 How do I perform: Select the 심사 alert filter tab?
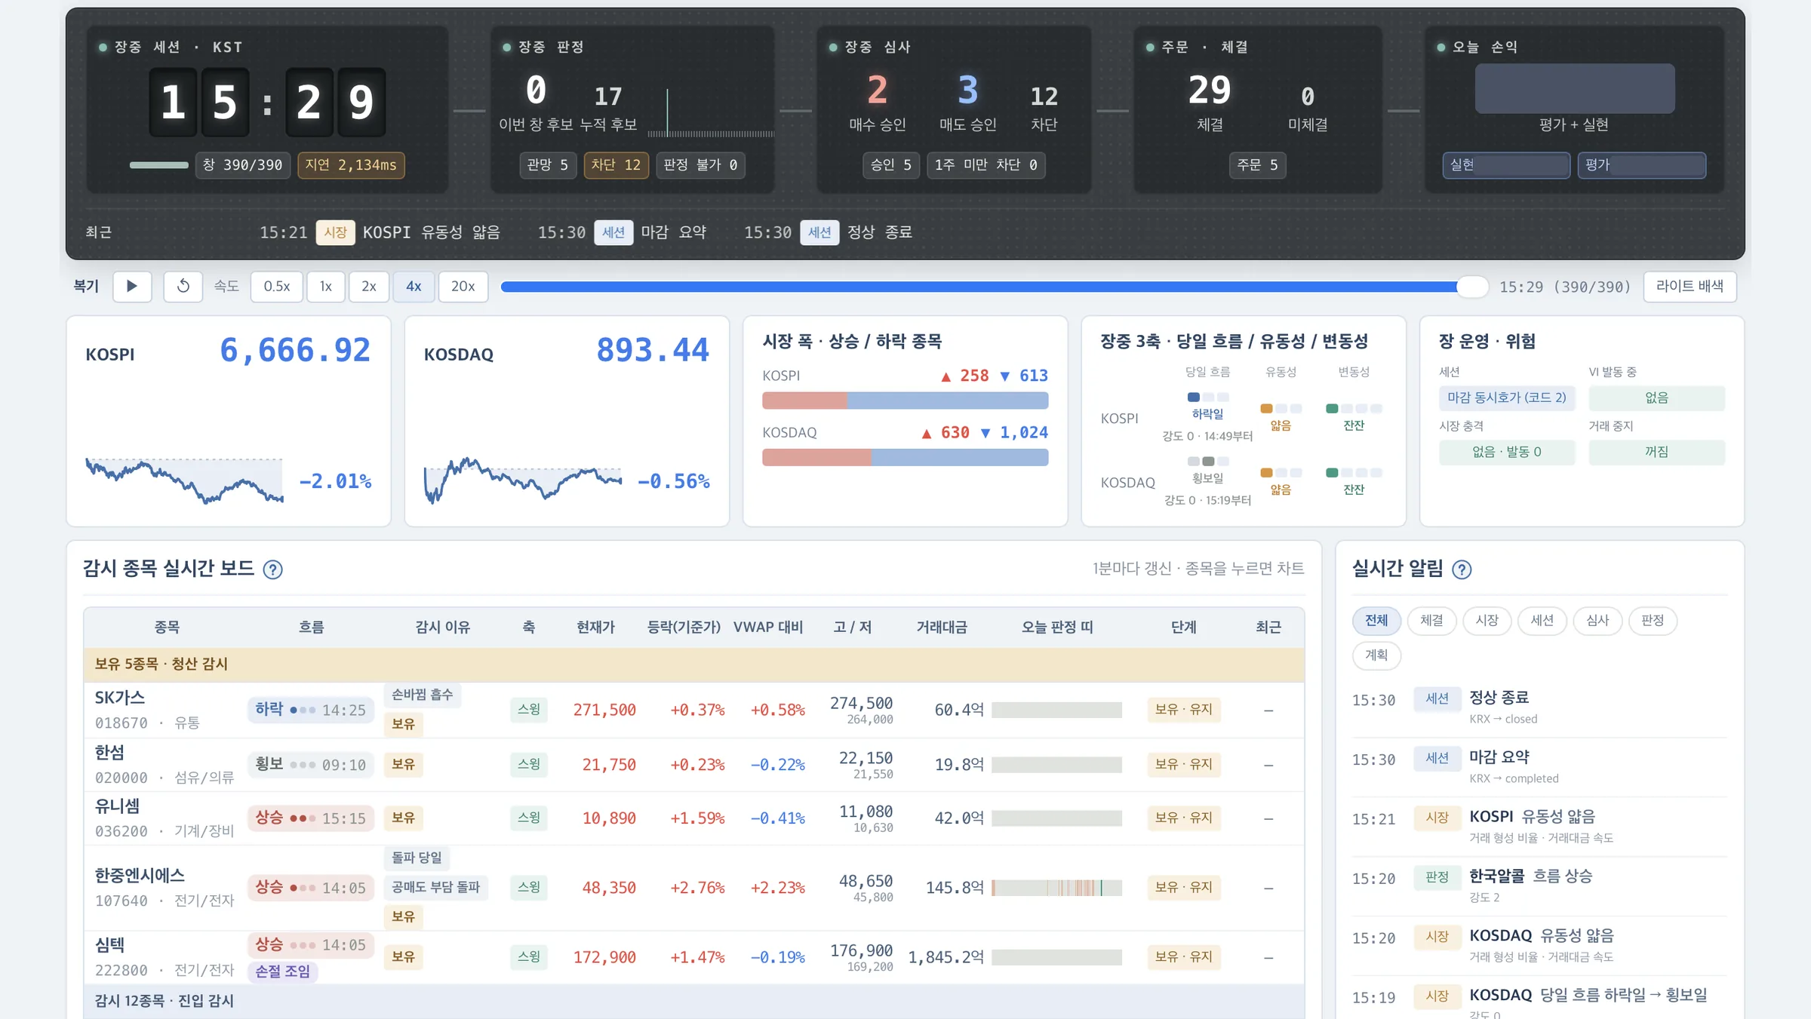click(x=1597, y=621)
